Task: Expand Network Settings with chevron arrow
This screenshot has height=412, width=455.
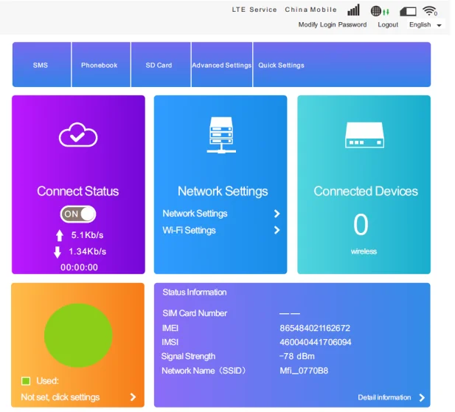Action: pos(277,214)
